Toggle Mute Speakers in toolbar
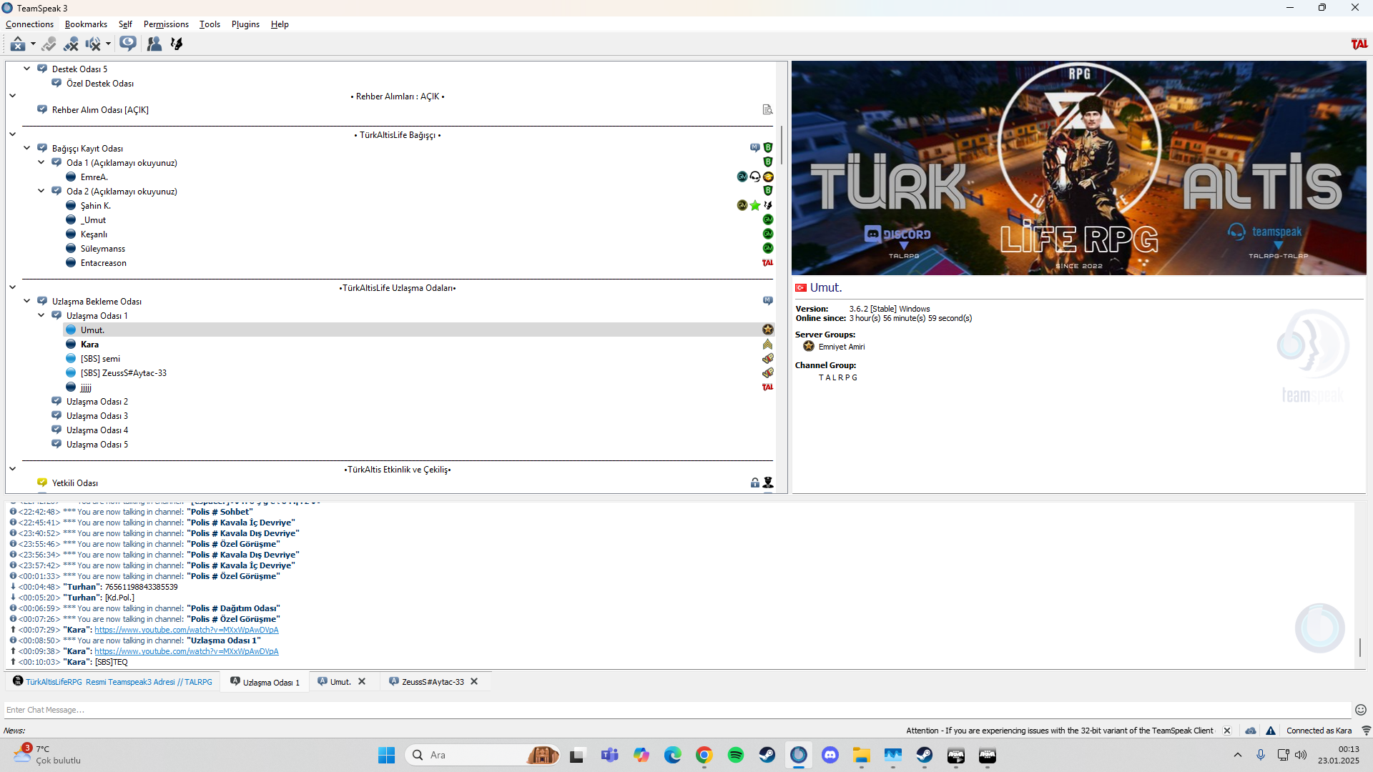Viewport: 1373px width, 772px height. [x=93, y=44]
